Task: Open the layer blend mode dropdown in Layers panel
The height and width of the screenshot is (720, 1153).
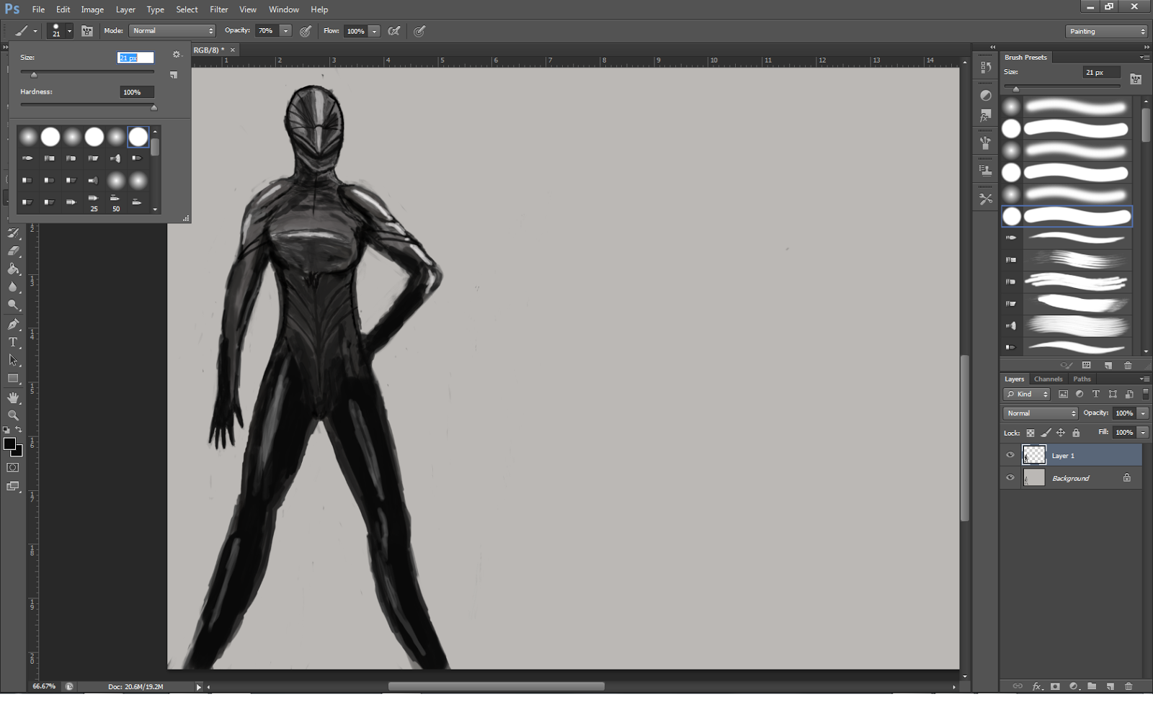Action: (x=1040, y=413)
